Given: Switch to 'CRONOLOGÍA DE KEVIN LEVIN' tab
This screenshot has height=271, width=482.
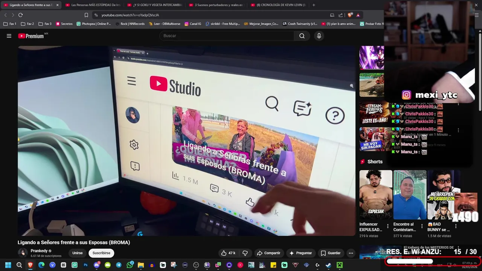Looking at the screenshot, I should [x=278, y=5].
